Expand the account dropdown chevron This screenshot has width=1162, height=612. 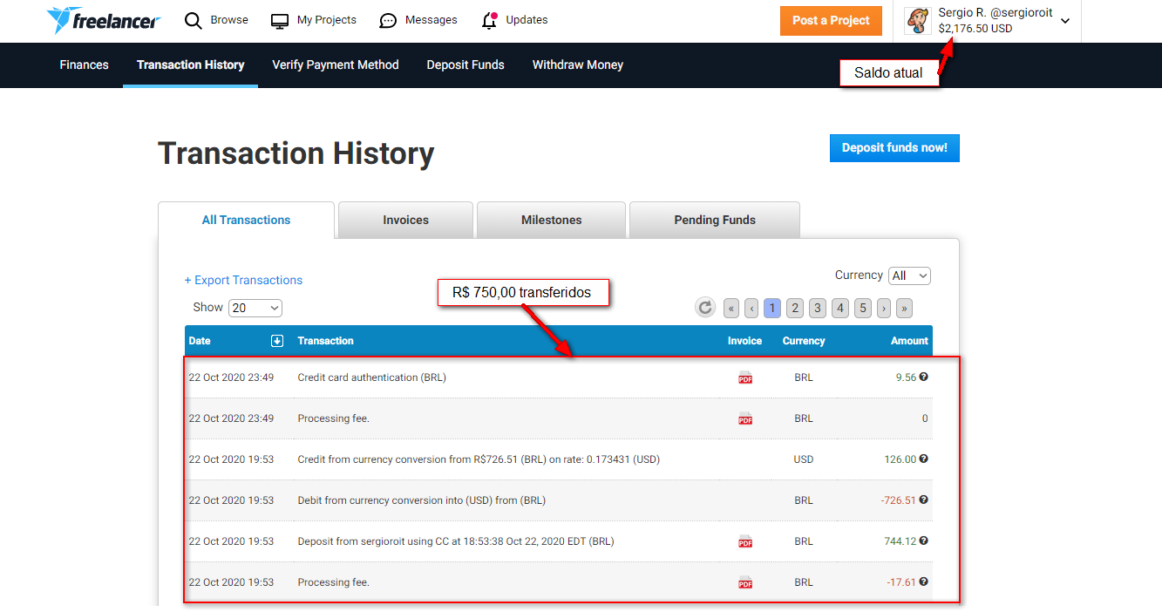(1065, 22)
